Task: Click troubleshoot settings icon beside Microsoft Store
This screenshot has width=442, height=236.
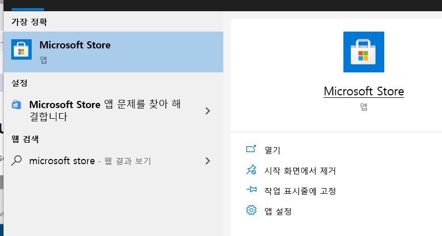Action: point(16,104)
